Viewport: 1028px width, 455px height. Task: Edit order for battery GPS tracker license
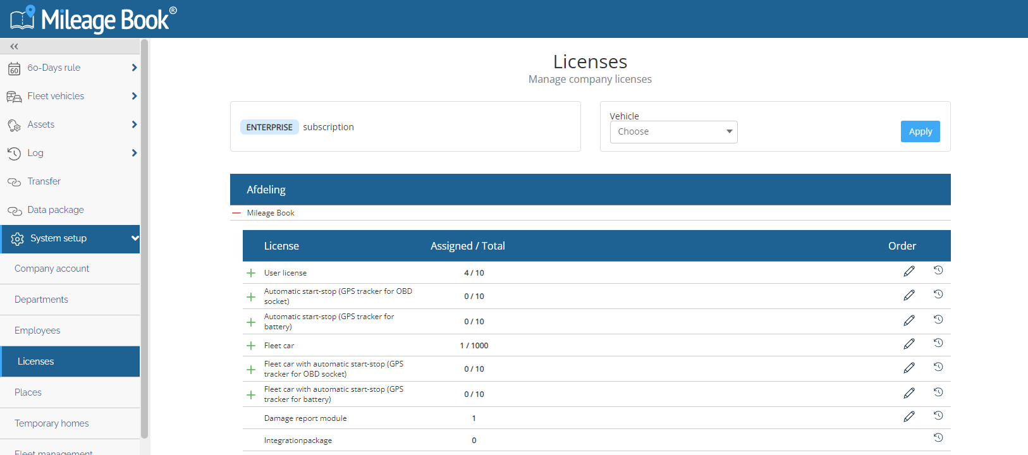(x=909, y=320)
